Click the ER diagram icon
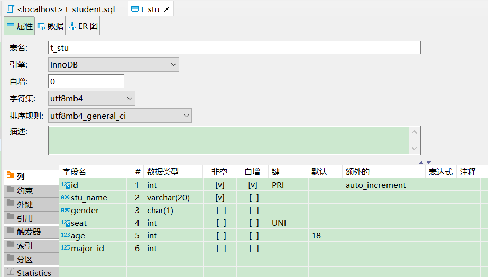Image resolution: width=488 pixels, height=277 pixels. tap(72, 26)
